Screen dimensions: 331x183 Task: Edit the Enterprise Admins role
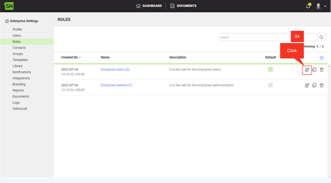point(307,85)
